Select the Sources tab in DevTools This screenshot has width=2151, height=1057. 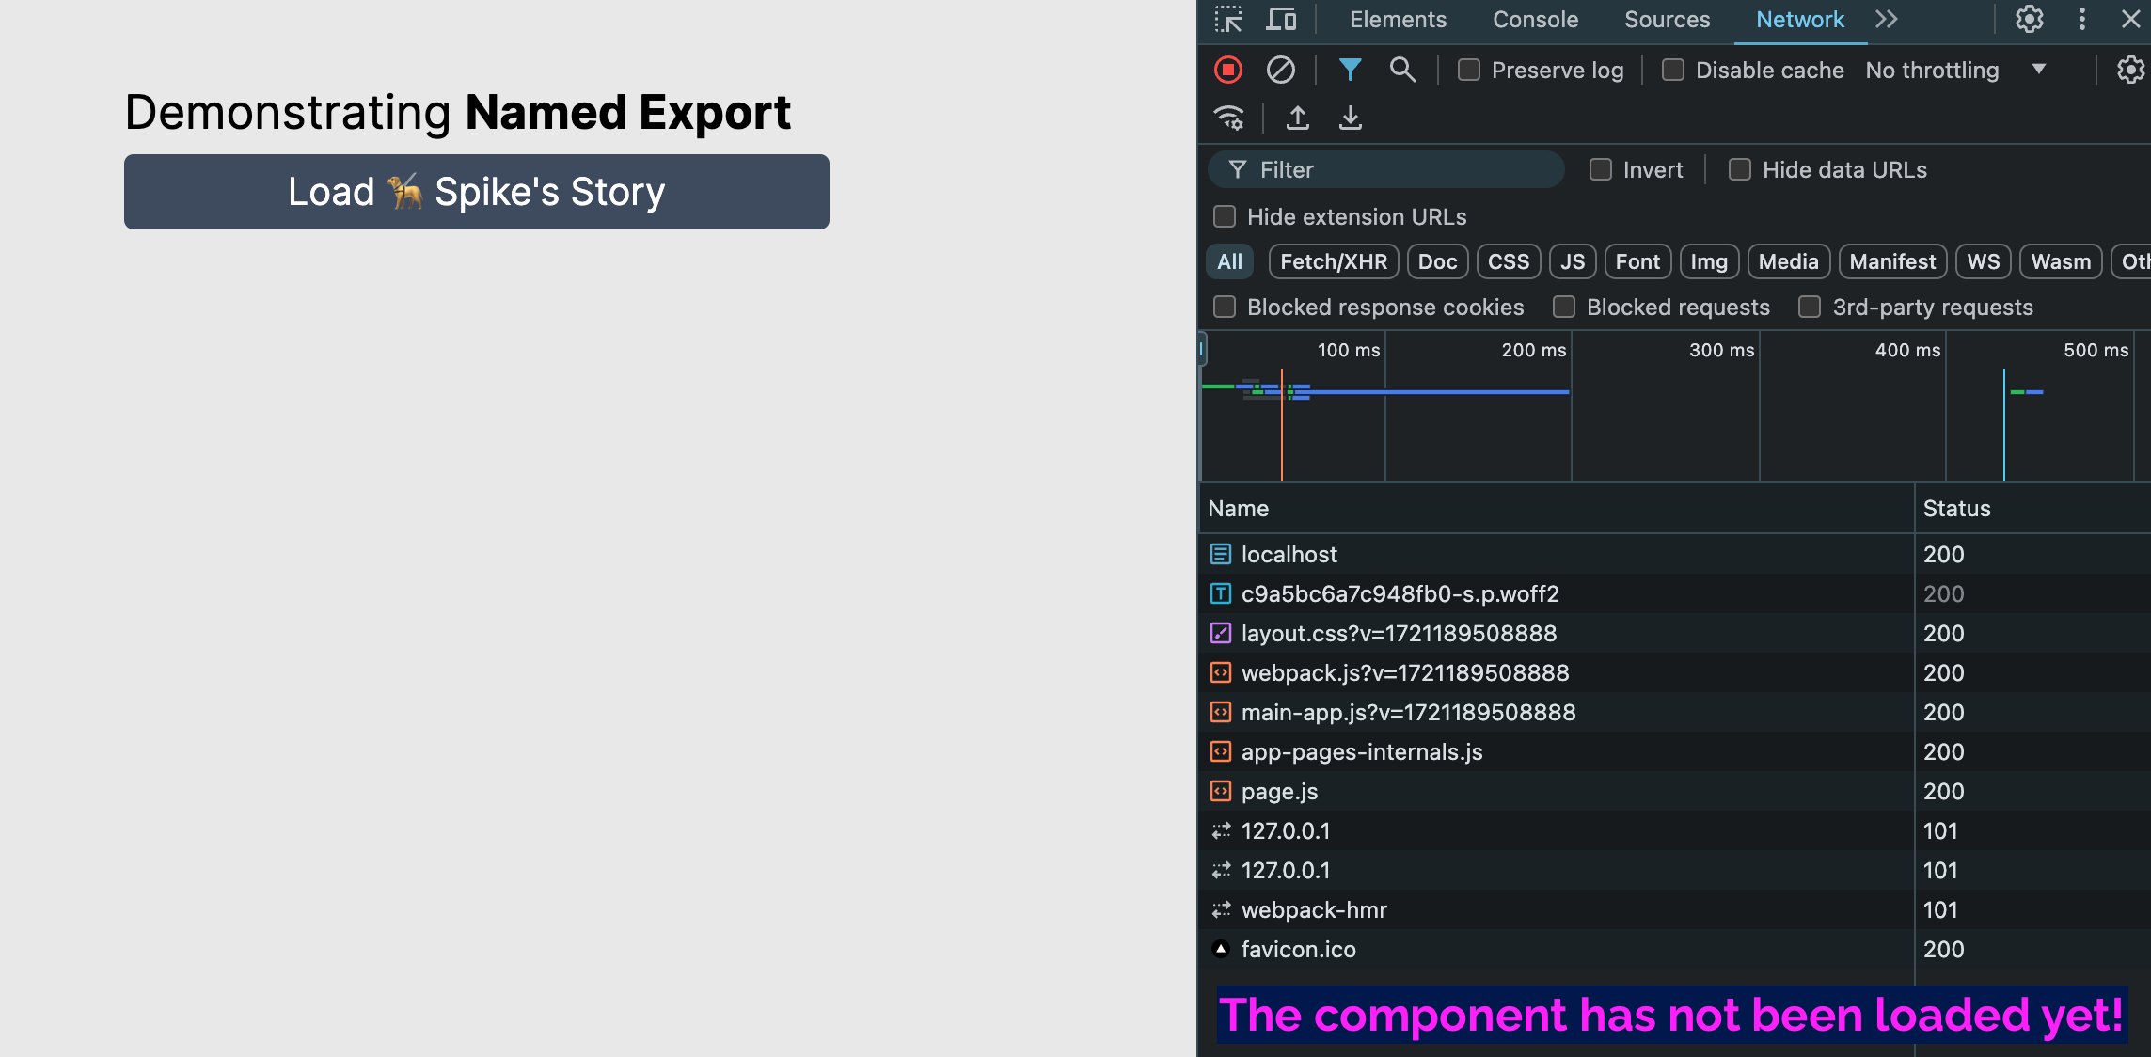pyautogui.click(x=1666, y=19)
